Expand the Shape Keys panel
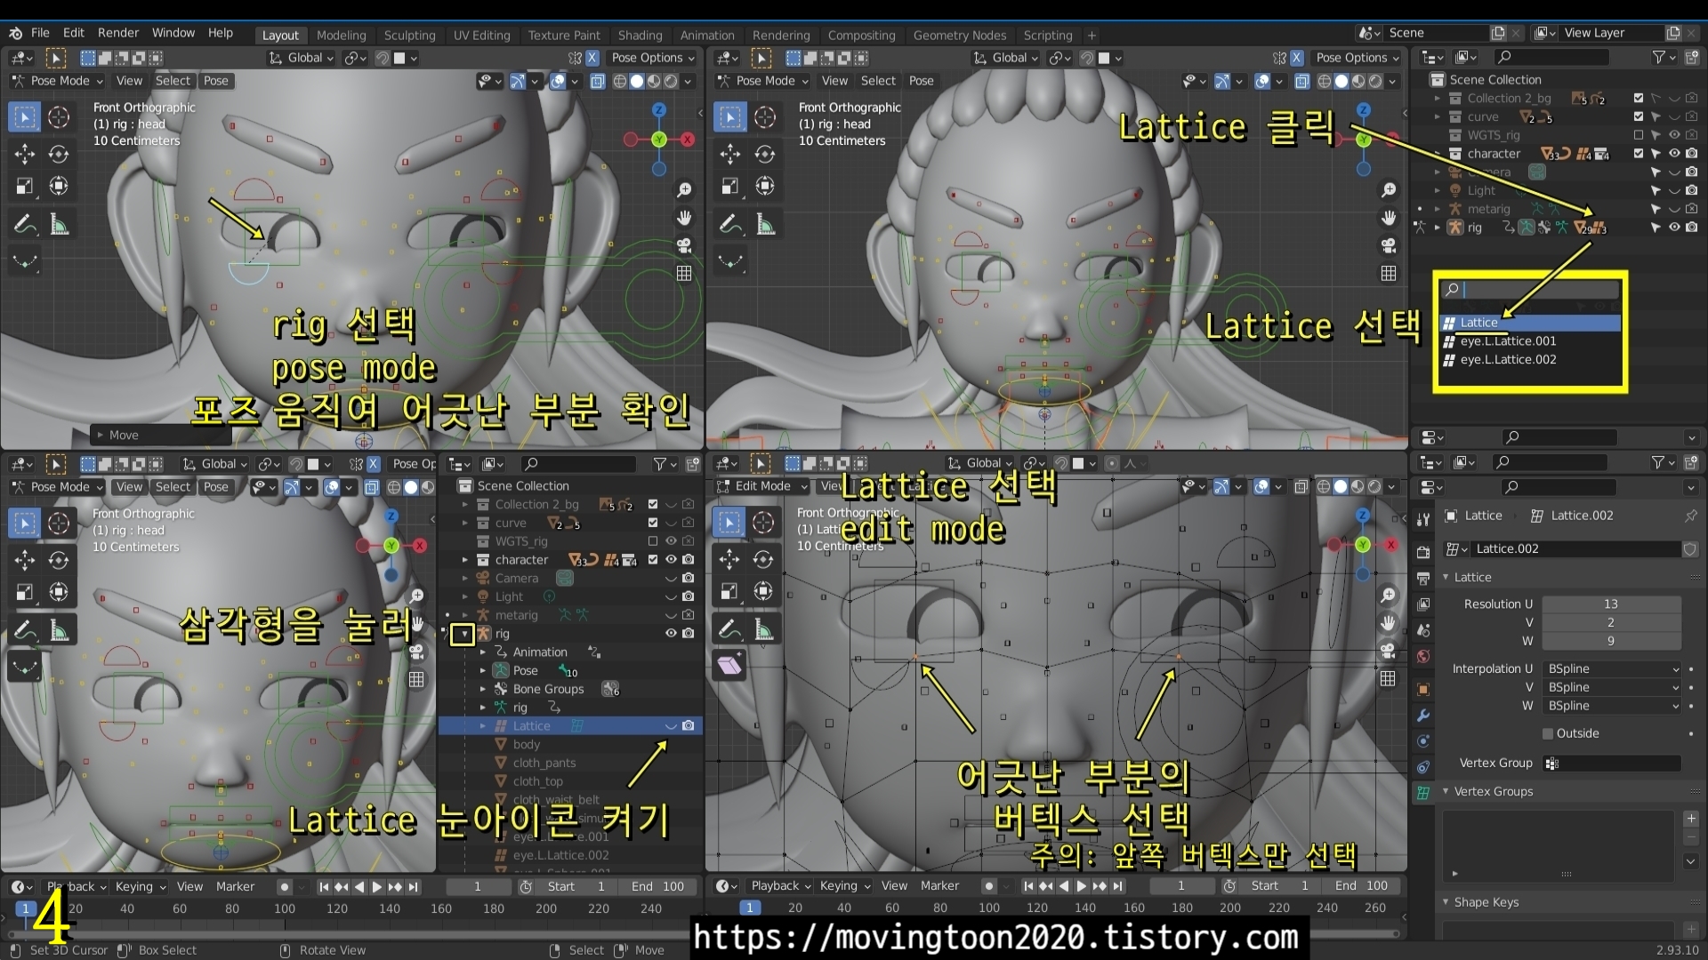1708x960 pixels. click(1446, 902)
